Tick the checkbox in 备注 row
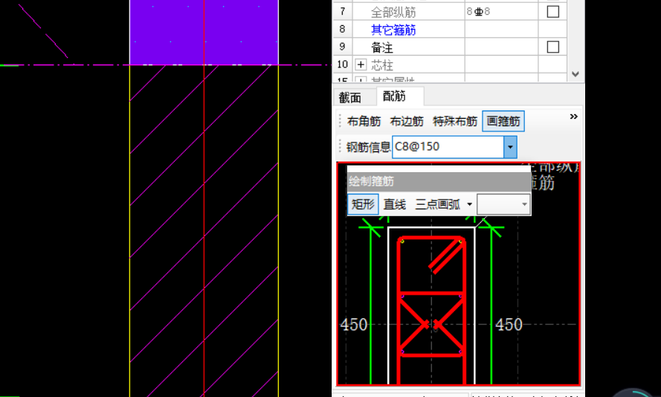The image size is (661, 397). [552, 47]
